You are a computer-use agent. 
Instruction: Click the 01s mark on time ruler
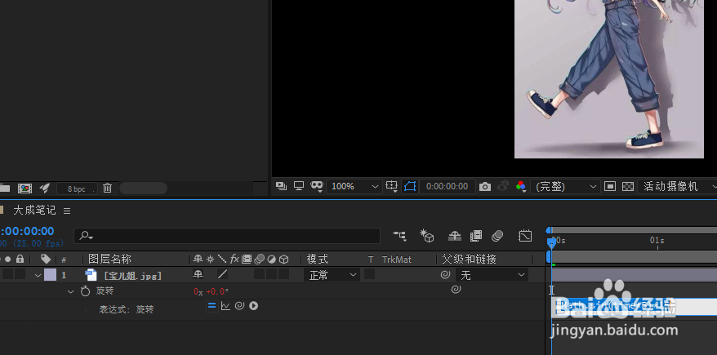click(x=657, y=240)
